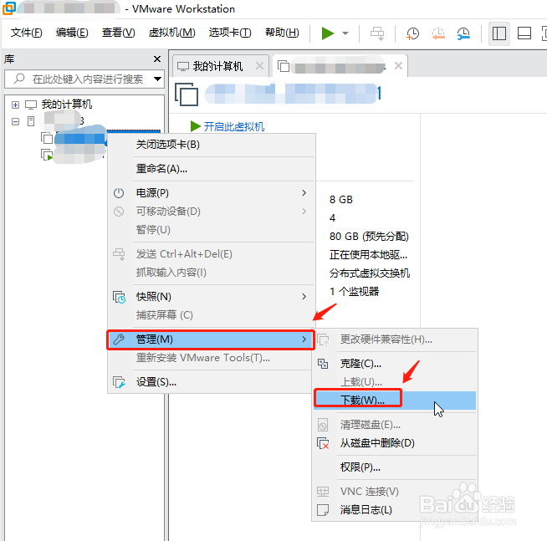Expand the 电源(P) submenu arrow
Image resolution: width=547 pixels, height=541 pixels.
click(x=304, y=193)
